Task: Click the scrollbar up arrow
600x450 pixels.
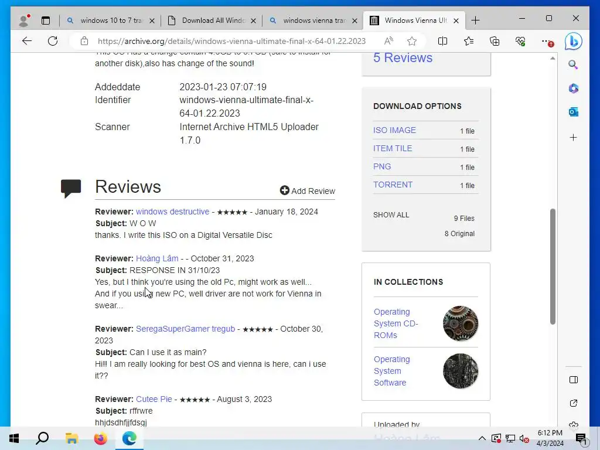Action: pyautogui.click(x=553, y=59)
